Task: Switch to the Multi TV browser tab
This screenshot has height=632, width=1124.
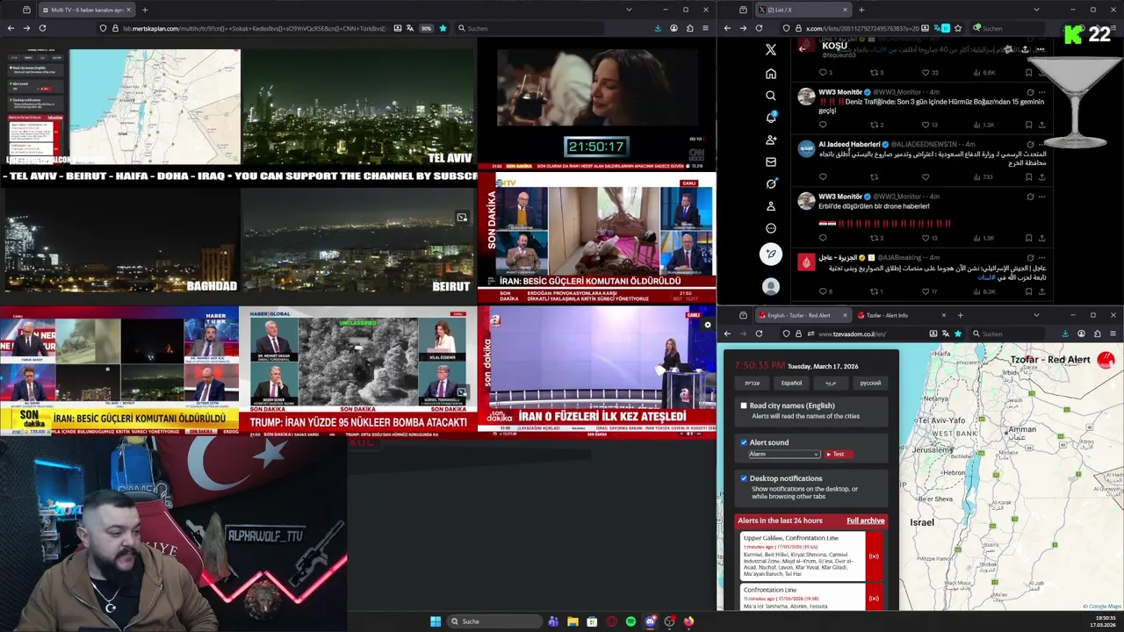Action: [86, 10]
